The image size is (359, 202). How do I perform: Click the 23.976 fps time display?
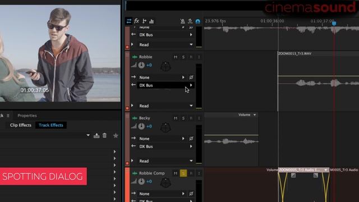pos(215,21)
